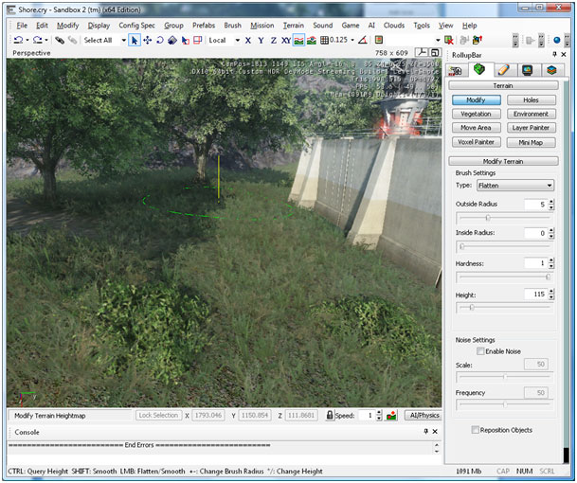Click the Height value field showing 115
The height and width of the screenshot is (483, 577).
coord(536,294)
